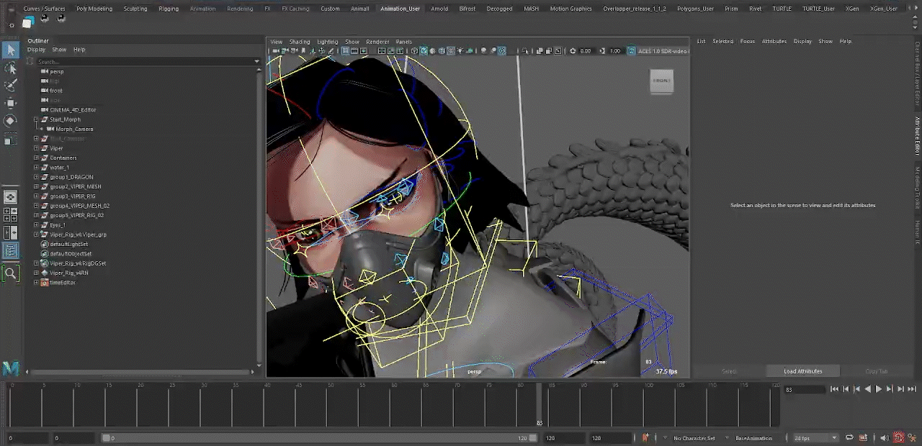The width and height of the screenshot is (922, 446).
Task: Toggle use all lights icon in viewport
Action: point(460,51)
